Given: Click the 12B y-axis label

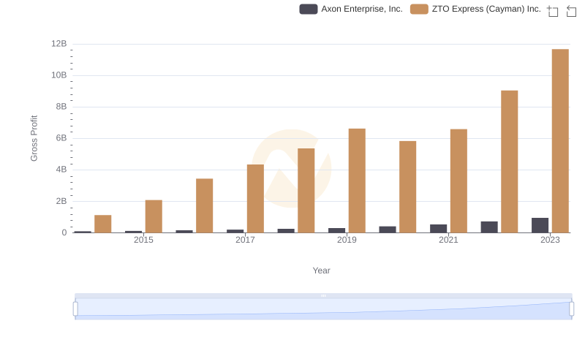Looking at the screenshot, I should point(59,44).
